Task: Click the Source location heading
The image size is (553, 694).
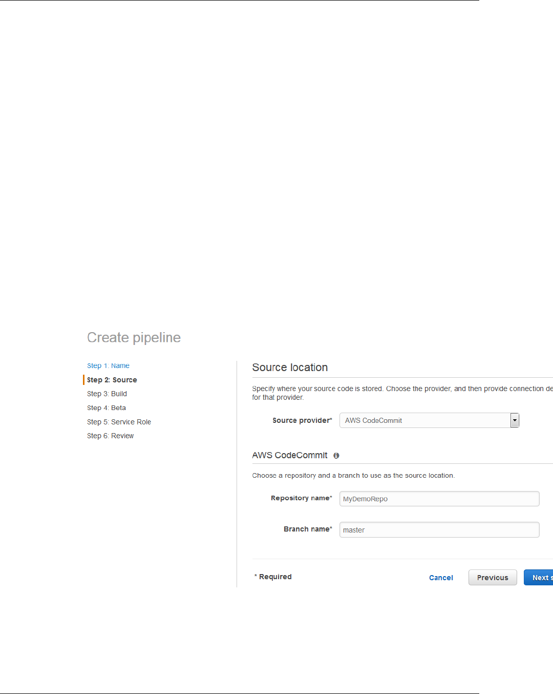Action: point(290,368)
